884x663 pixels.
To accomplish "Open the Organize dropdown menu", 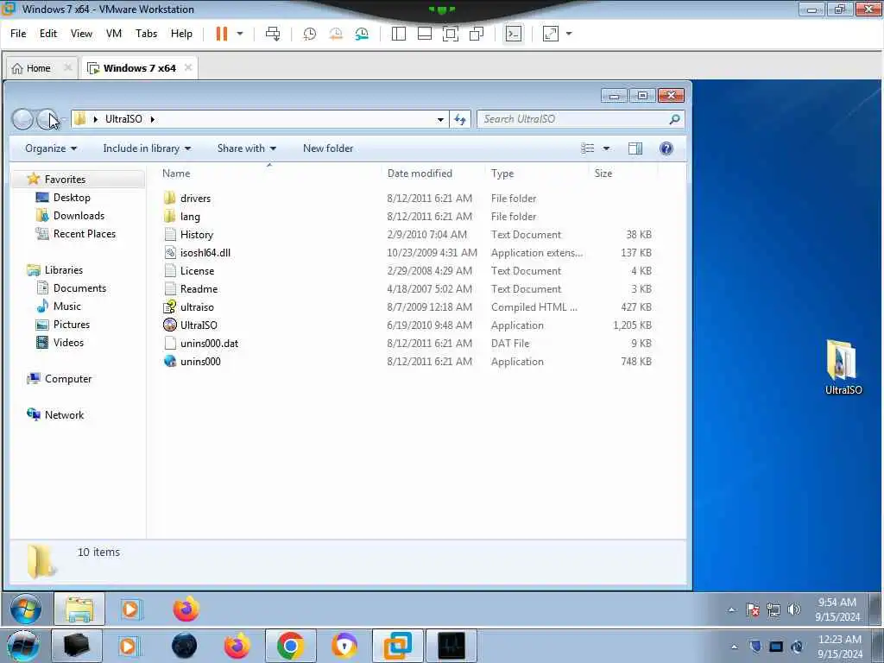I will (51, 148).
